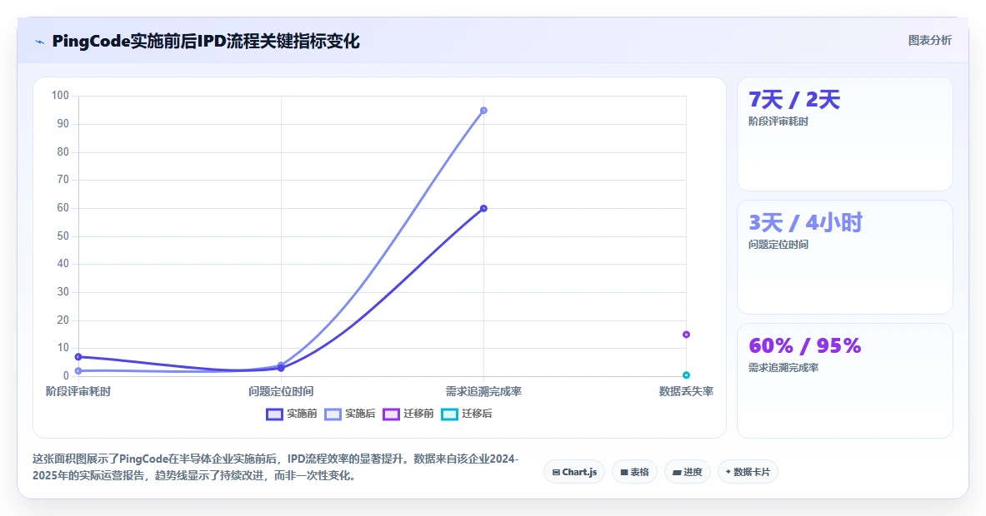The height and width of the screenshot is (516, 986).
Task: Click the chart icon beside the PingCode title
Action: pyautogui.click(x=40, y=42)
